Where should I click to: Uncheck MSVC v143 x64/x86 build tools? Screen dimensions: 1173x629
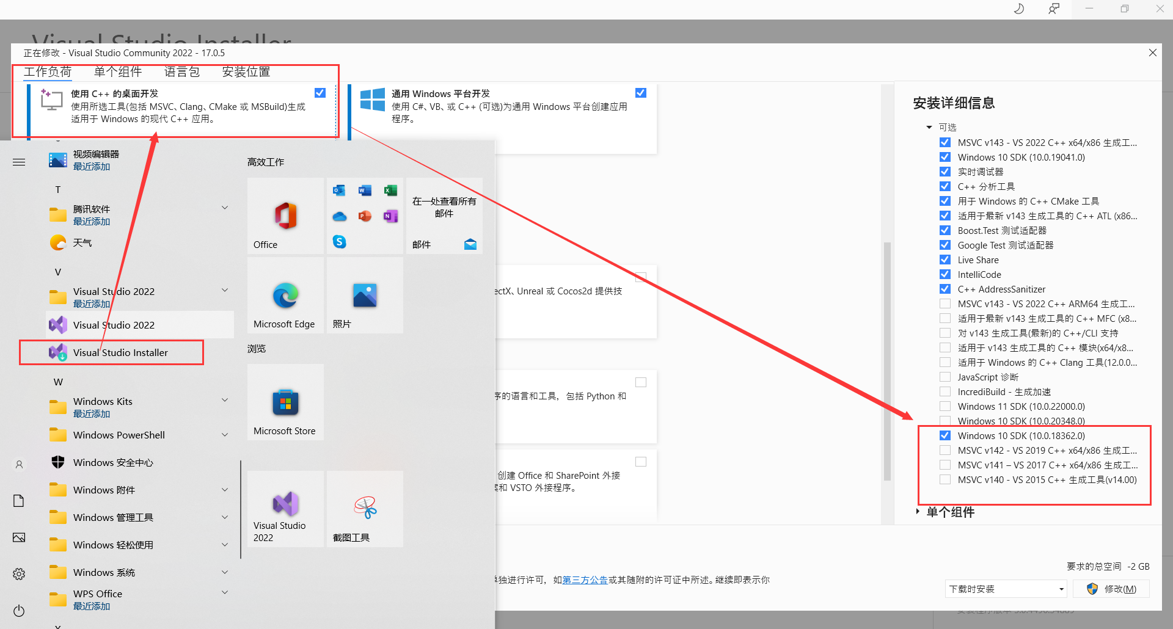945,142
